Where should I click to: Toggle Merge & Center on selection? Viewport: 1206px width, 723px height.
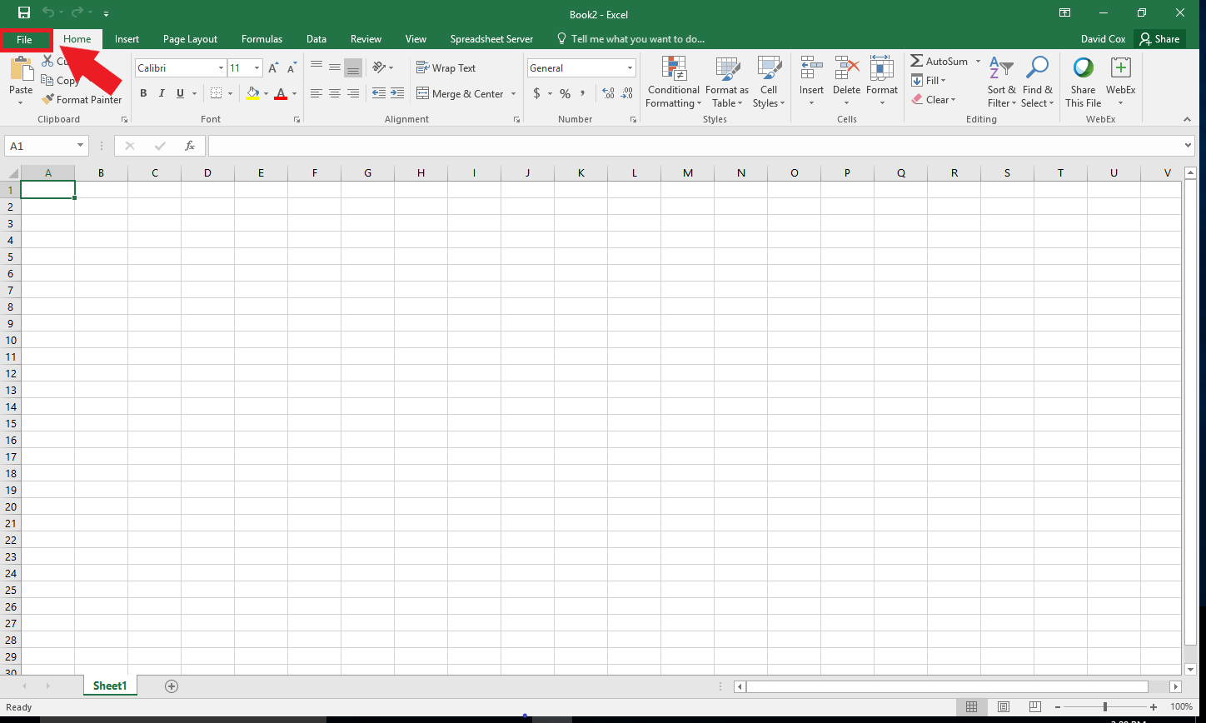461,93
